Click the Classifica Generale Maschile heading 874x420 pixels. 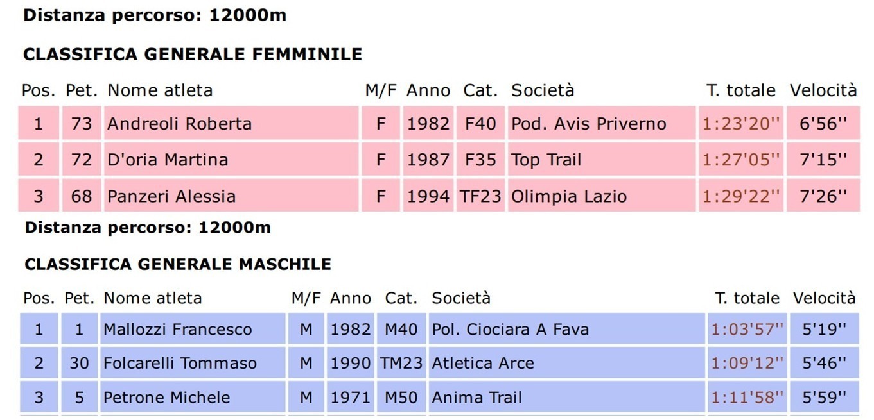(178, 264)
